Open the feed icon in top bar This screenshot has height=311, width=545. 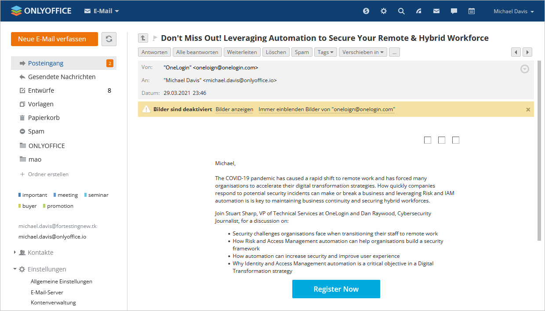pyautogui.click(x=419, y=11)
